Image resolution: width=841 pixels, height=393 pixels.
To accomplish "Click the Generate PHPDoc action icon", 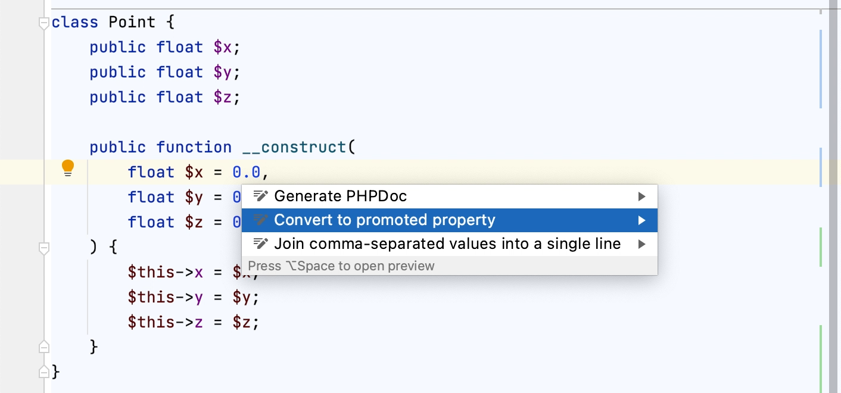I will click(260, 196).
